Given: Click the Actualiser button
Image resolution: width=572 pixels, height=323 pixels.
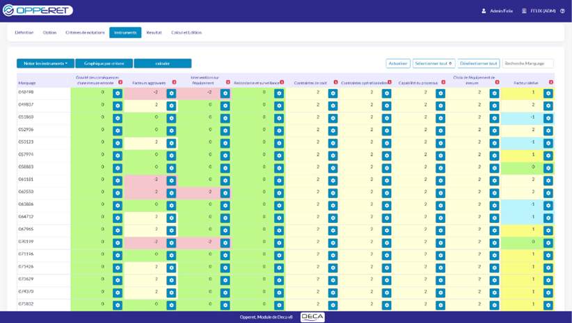Looking at the screenshot, I should [x=398, y=63].
